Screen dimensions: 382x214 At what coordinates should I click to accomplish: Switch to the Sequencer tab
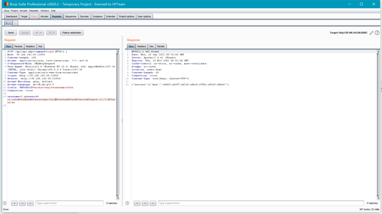click(x=71, y=17)
